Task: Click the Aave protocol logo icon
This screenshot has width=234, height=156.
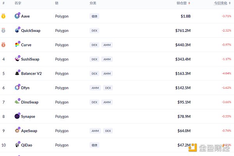Action: (17, 16)
